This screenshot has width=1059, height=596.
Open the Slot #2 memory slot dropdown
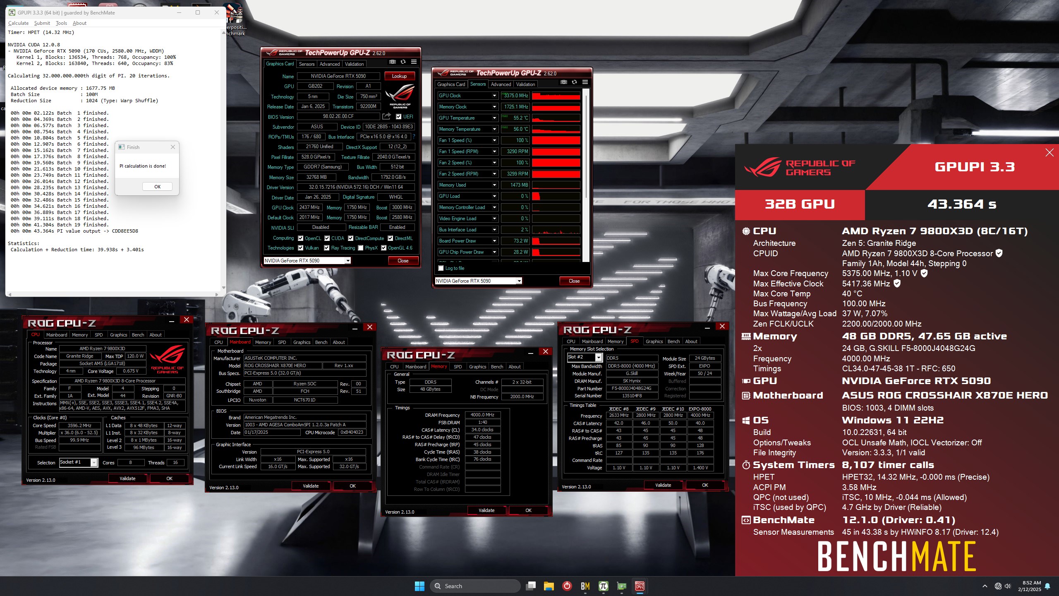(598, 357)
